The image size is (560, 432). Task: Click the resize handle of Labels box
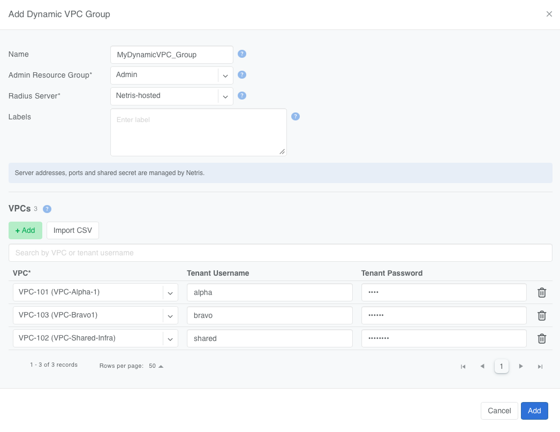pos(282,151)
